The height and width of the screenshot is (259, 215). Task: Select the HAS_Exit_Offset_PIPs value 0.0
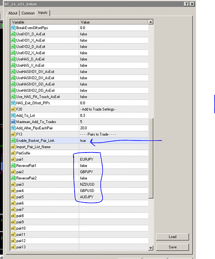[x=82, y=103]
